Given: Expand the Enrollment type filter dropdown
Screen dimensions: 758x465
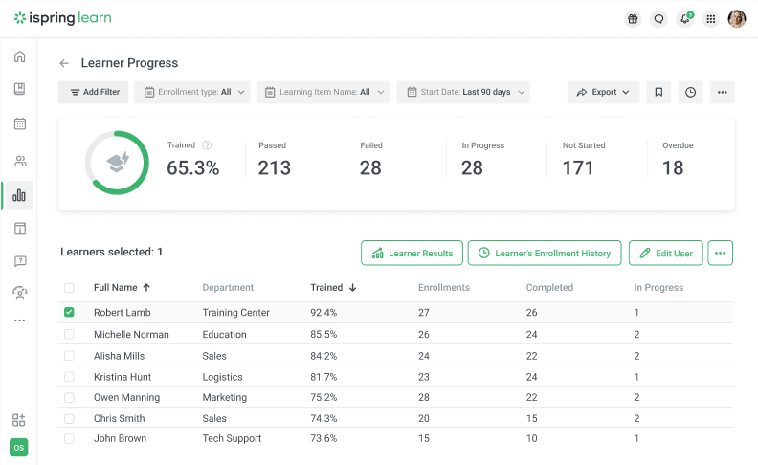Looking at the screenshot, I should click(x=192, y=92).
